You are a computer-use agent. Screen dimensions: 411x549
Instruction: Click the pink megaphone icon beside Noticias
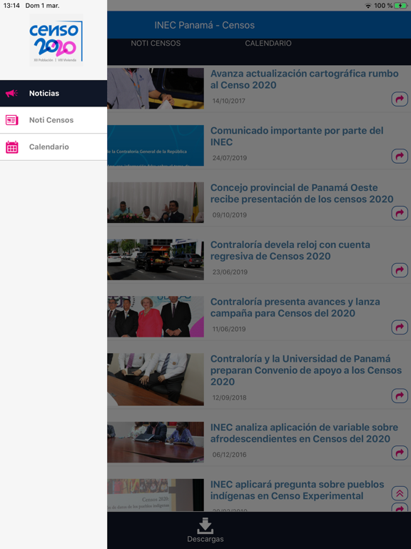click(11, 93)
